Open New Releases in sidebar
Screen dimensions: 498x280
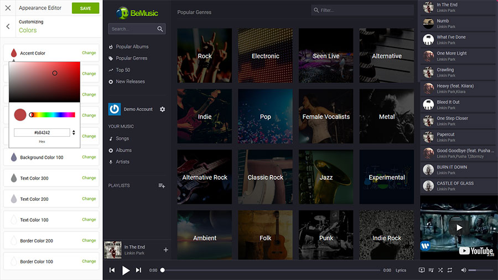coord(130,81)
